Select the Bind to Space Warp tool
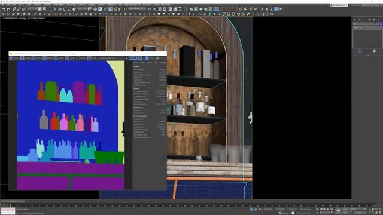The height and width of the screenshot is (215, 383). tap(24, 9)
